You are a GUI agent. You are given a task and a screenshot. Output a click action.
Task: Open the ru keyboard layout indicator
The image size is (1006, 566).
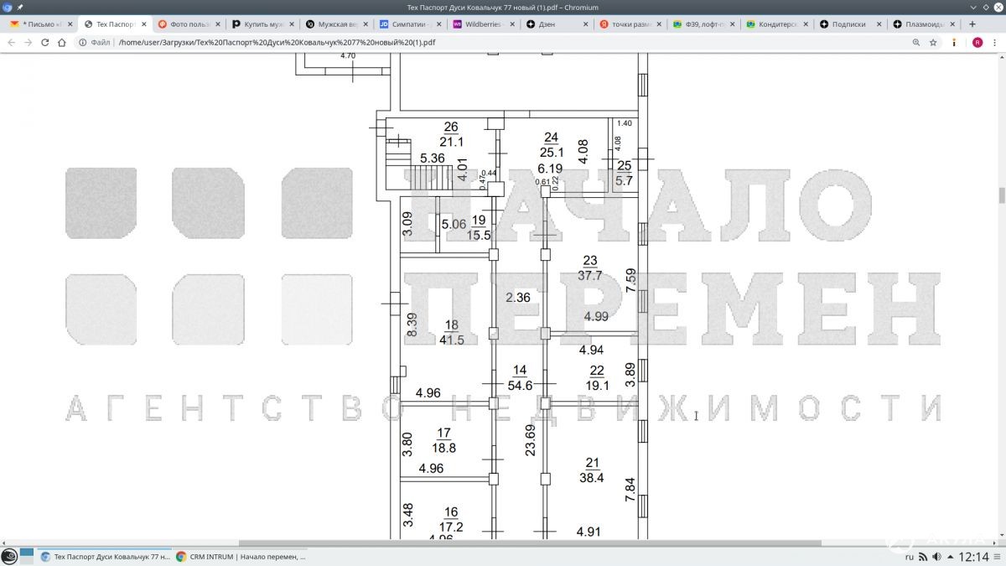pyautogui.click(x=910, y=557)
